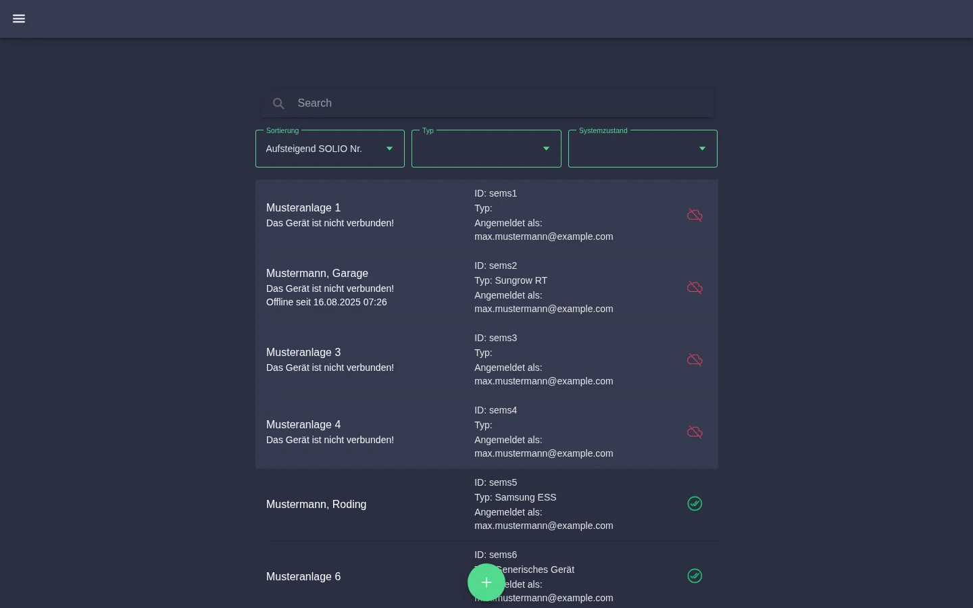Click the 'ID: sems1' text
973x608 pixels.
495,193
